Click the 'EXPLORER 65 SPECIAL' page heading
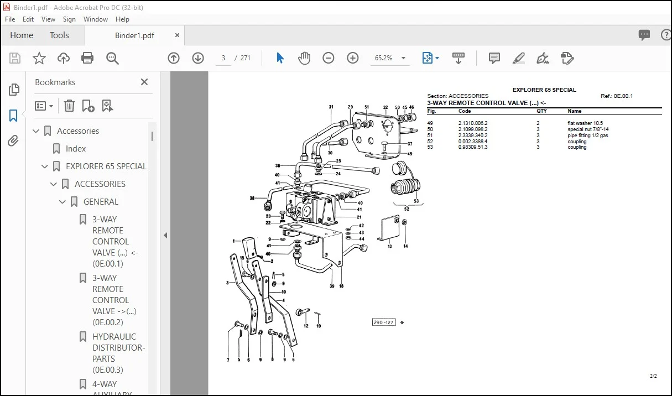 (x=544, y=90)
